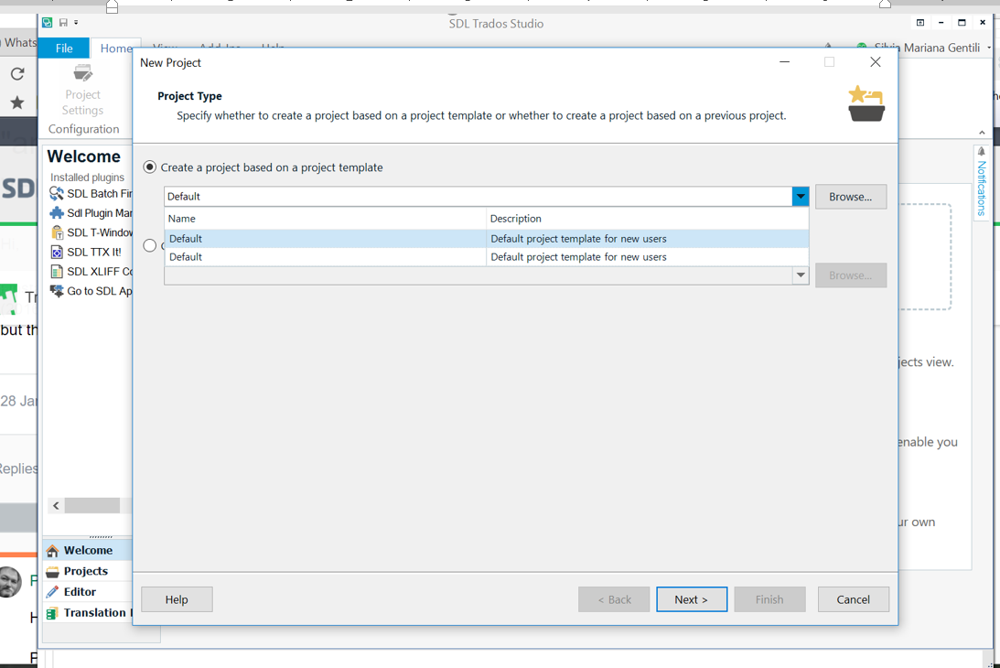The image size is (1000, 668).
Task: Launch the SDL T-Window plugin icon
Action: (x=57, y=232)
